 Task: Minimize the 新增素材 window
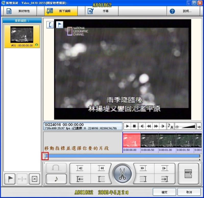[x=189, y=3]
